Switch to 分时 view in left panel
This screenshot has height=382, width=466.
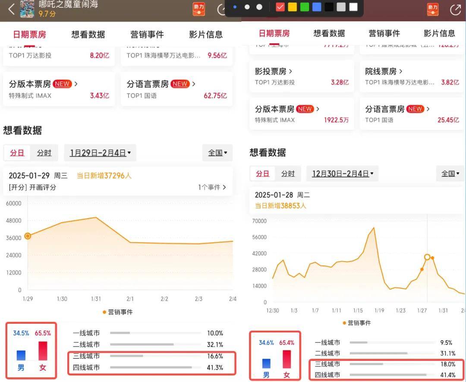44,153
